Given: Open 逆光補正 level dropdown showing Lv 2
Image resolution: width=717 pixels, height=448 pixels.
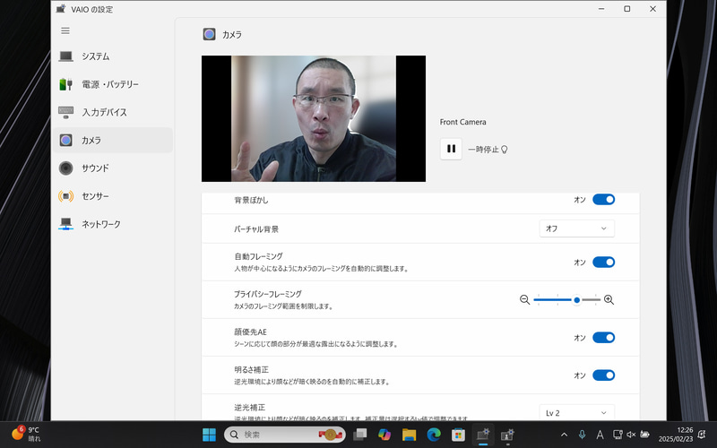Looking at the screenshot, I should pyautogui.click(x=576, y=412).
